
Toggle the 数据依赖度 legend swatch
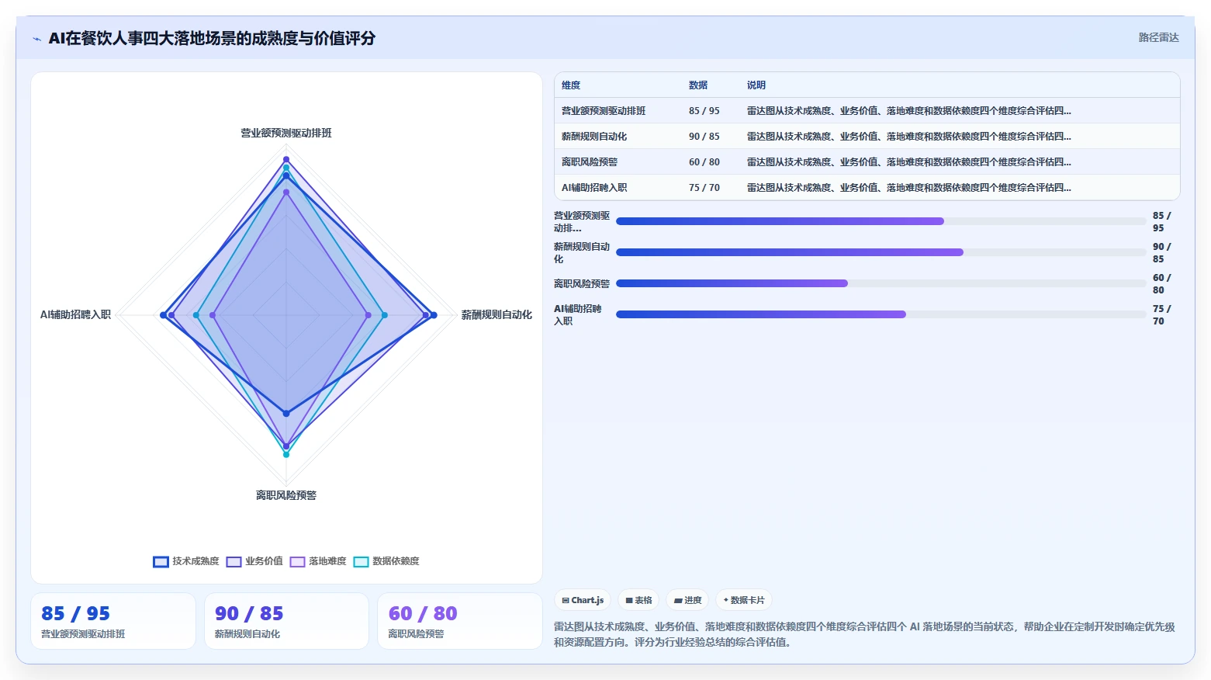361,562
